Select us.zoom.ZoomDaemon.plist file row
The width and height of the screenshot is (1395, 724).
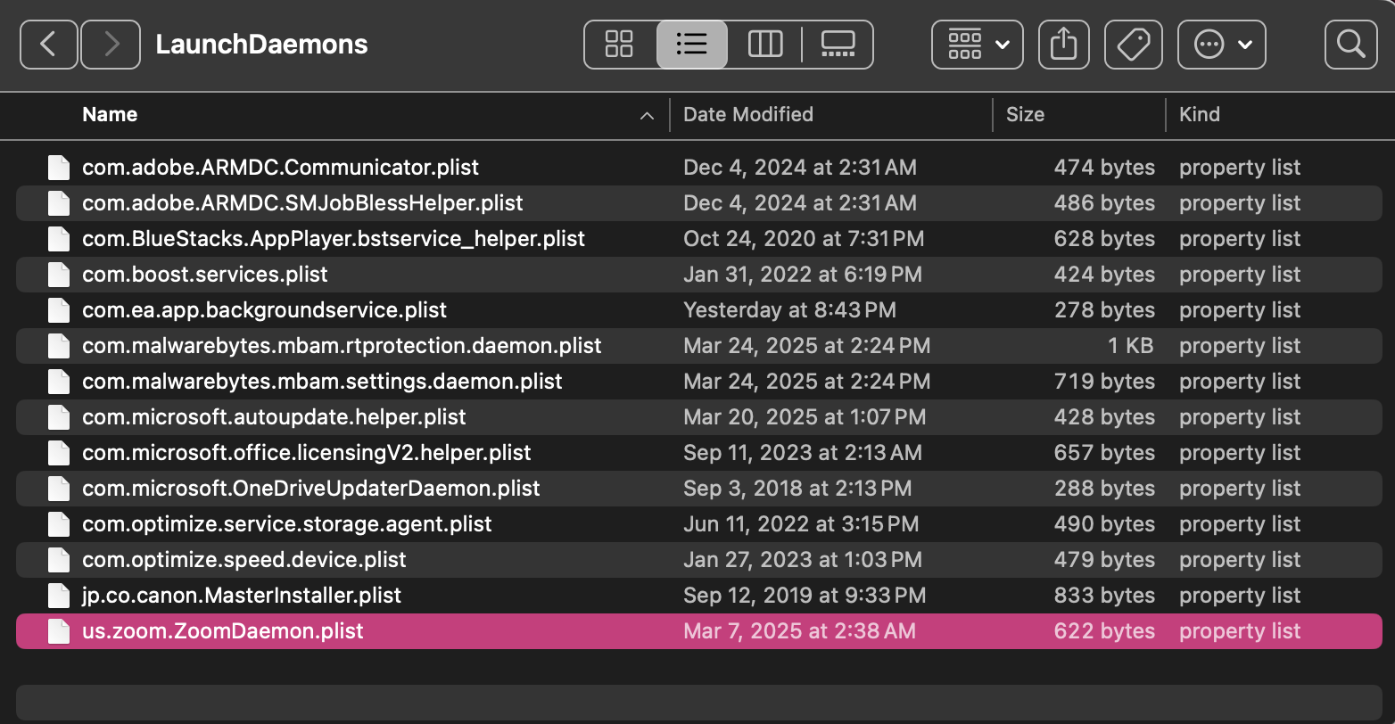click(x=223, y=631)
